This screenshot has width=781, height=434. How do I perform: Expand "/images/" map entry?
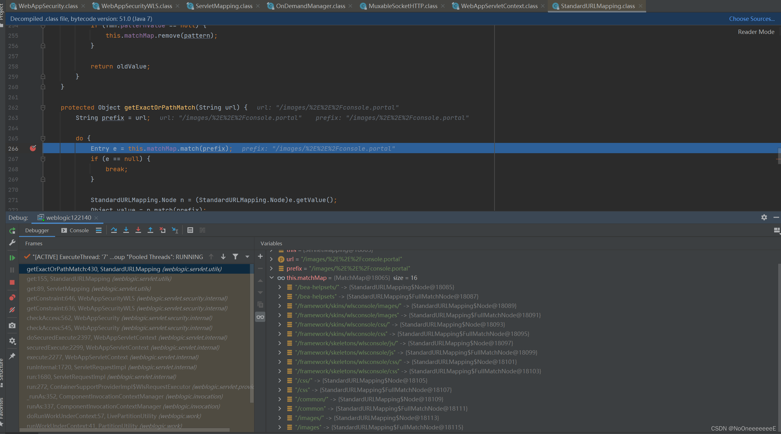(280, 418)
